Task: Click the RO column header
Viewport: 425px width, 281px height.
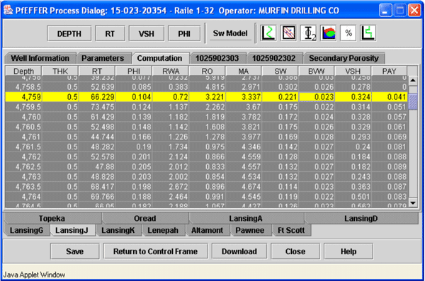Action: [207, 71]
